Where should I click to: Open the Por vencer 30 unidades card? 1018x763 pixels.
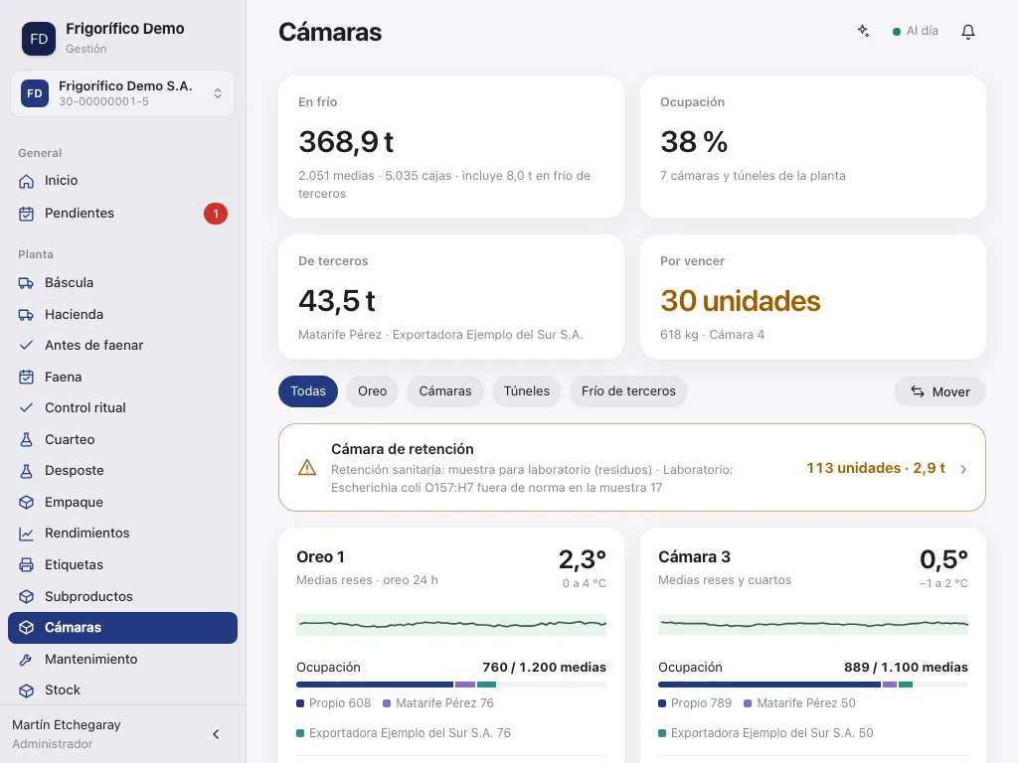click(813, 297)
